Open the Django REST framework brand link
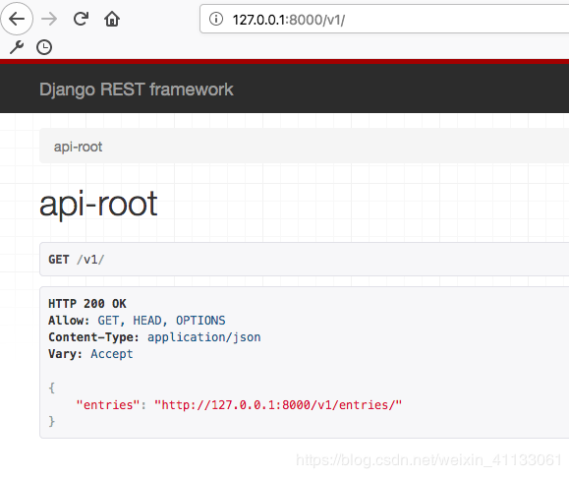This screenshot has width=569, height=478. 136,90
